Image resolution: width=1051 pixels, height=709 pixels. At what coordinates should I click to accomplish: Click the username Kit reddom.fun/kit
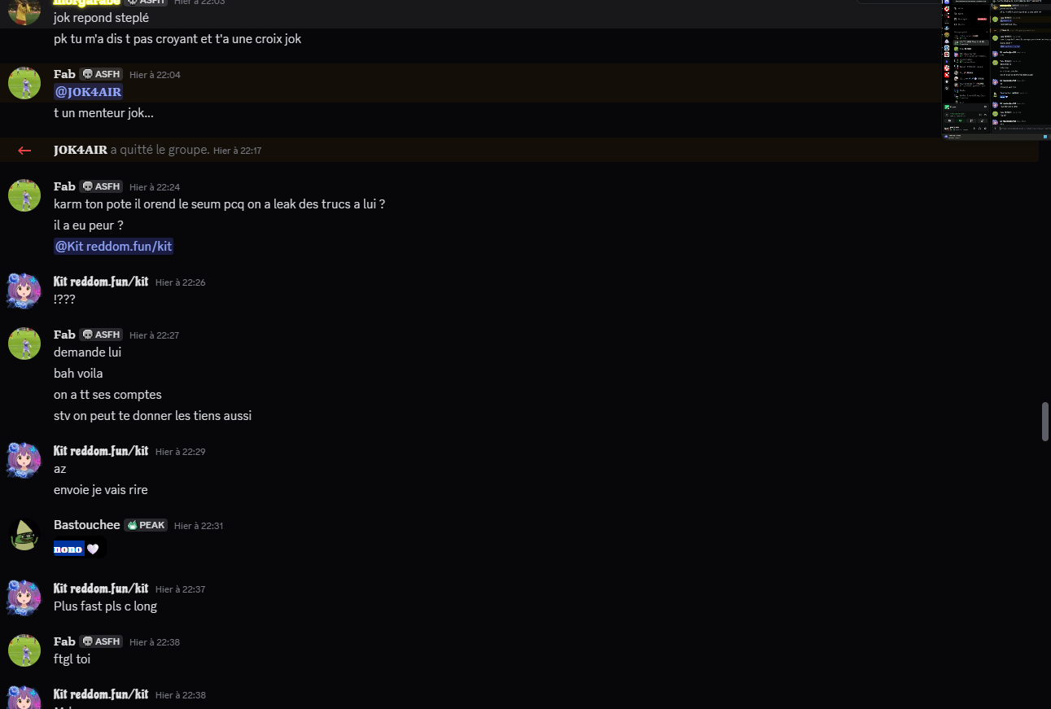tap(101, 282)
